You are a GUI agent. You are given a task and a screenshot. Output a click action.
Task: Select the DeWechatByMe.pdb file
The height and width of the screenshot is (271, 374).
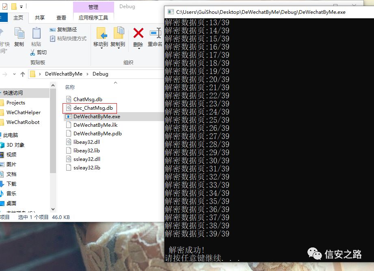[x=97, y=134]
